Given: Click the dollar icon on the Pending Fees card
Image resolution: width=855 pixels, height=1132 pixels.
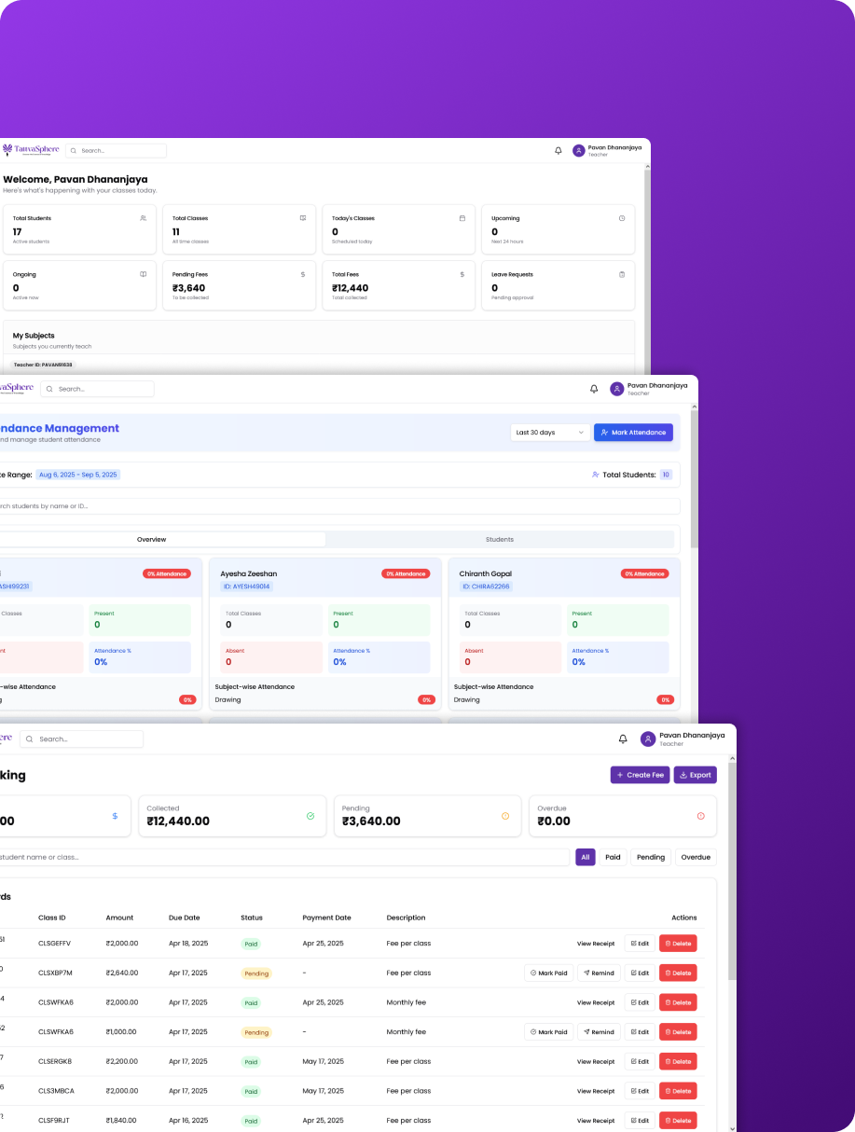Looking at the screenshot, I should pyautogui.click(x=303, y=274).
